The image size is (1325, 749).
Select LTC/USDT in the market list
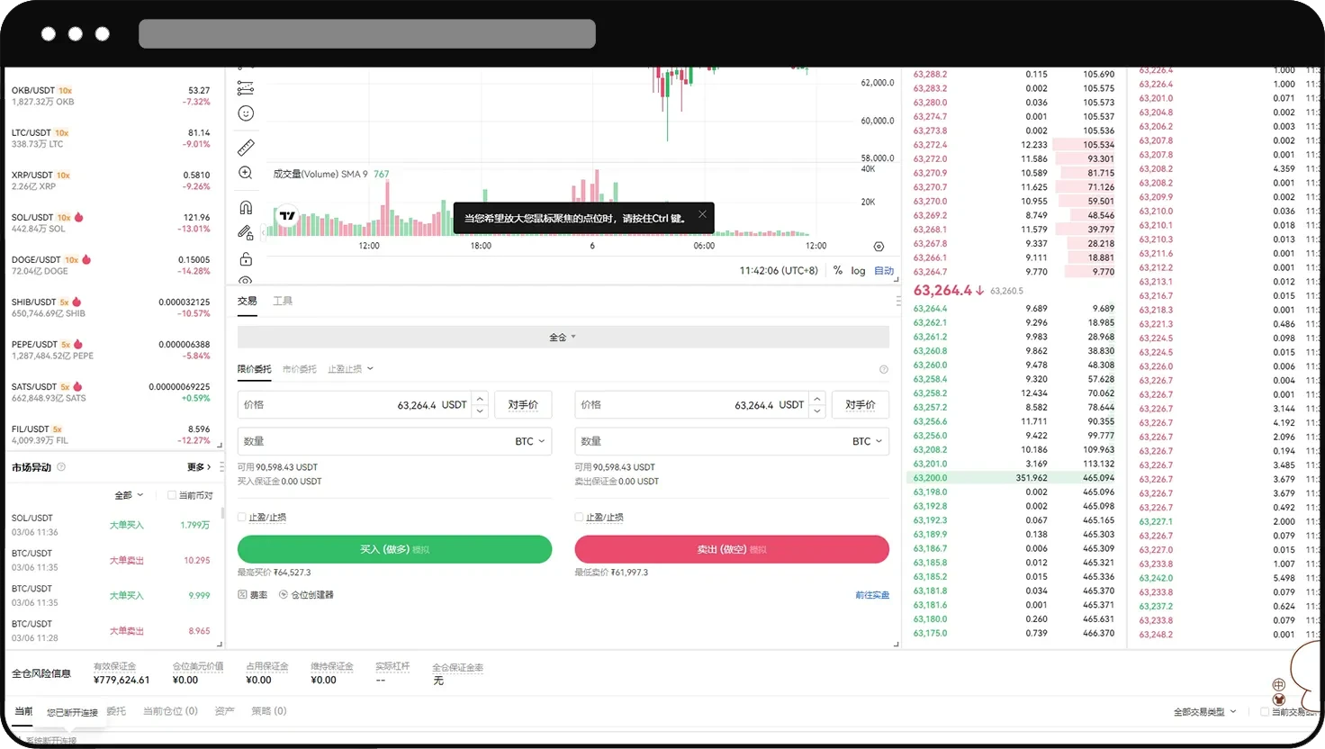111,139
